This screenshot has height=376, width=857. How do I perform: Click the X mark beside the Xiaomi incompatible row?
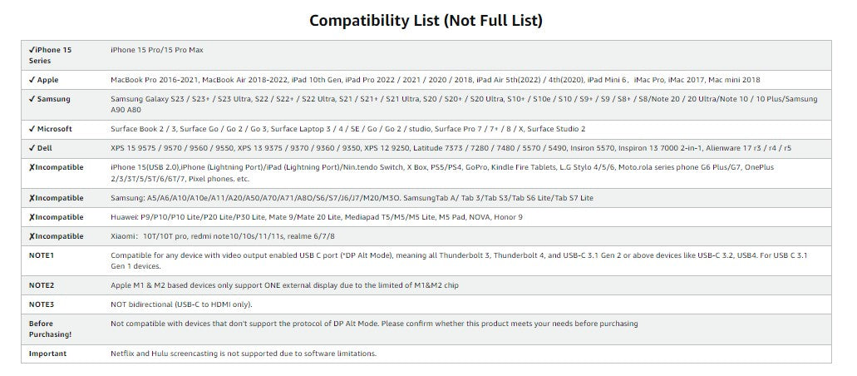(x=32, y=236)
